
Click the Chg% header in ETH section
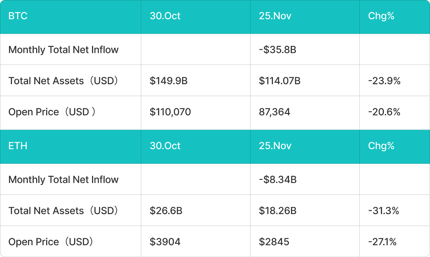(381, 146)
